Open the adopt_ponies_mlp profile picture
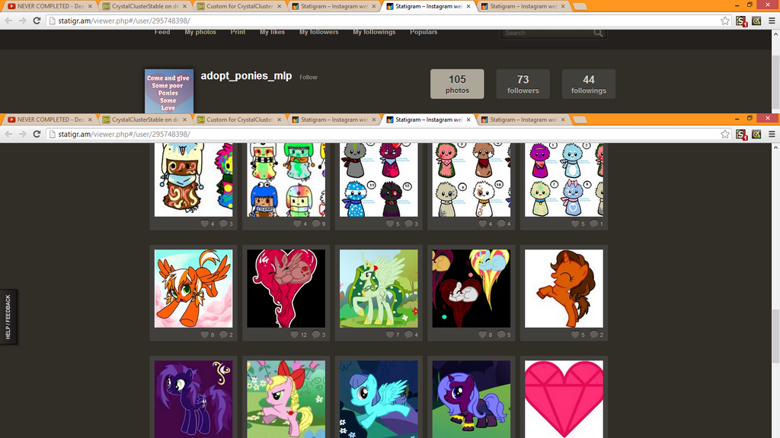 click(169, 91)
